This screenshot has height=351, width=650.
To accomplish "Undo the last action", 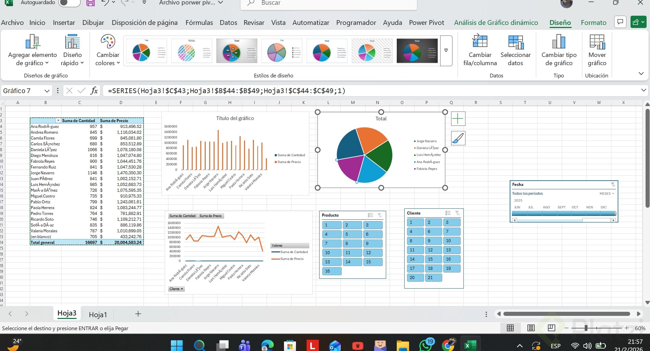I will pyautogui.click(x=105, y=3).
